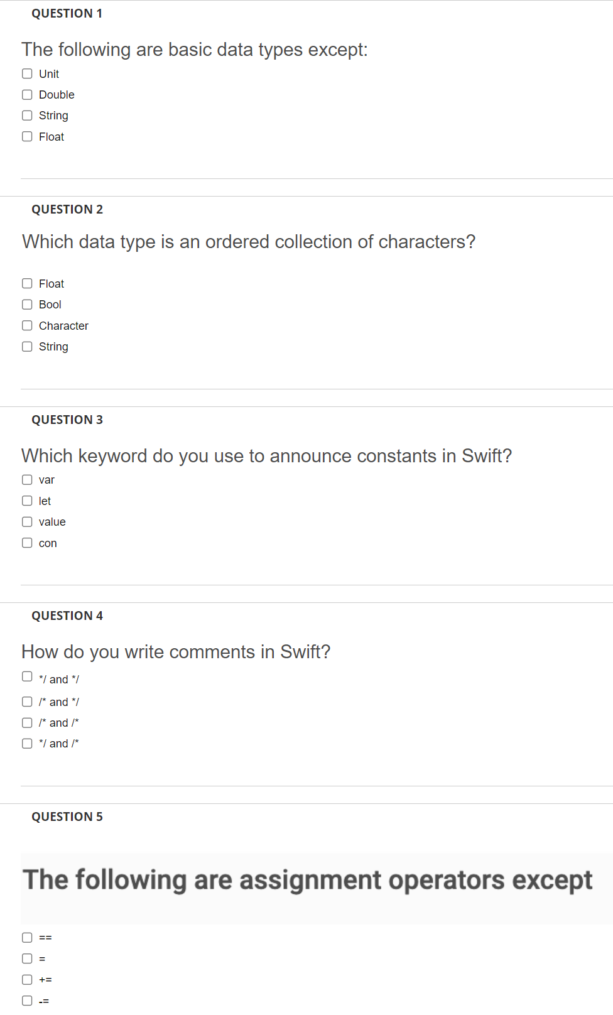Screen dimensions: 613x1015
Task: Tick the '/* and /*' comment checkbox
Action: click(27, 723)
